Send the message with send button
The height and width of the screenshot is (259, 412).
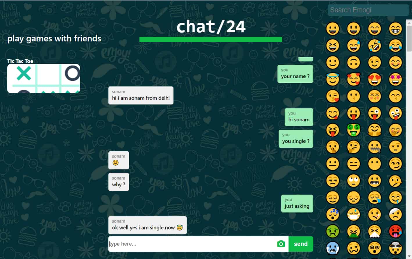301,244
